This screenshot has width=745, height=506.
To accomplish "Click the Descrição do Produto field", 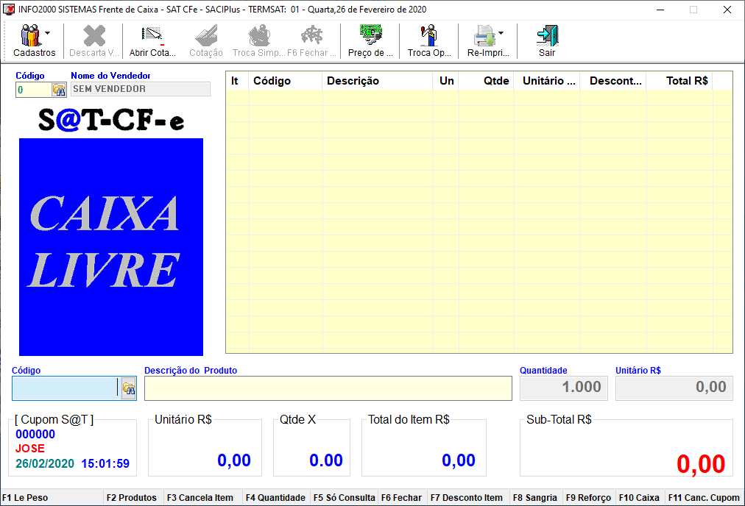I will pyautogui.click(x=328, y=388).
